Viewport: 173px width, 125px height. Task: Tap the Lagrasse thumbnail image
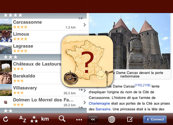(x=6, y=48)
